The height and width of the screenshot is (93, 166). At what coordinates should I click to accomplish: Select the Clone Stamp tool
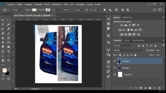click(3, 38)
